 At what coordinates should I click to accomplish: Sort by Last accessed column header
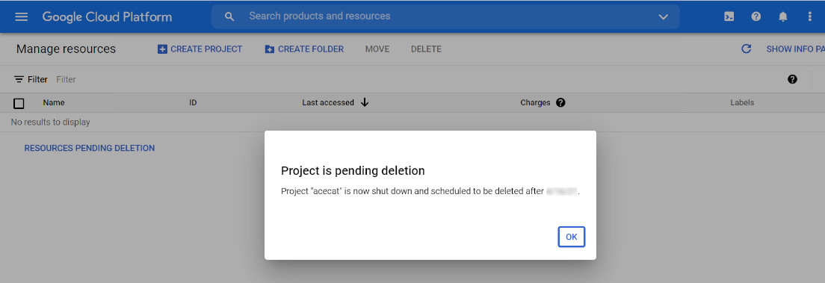[x=328, y=102]
